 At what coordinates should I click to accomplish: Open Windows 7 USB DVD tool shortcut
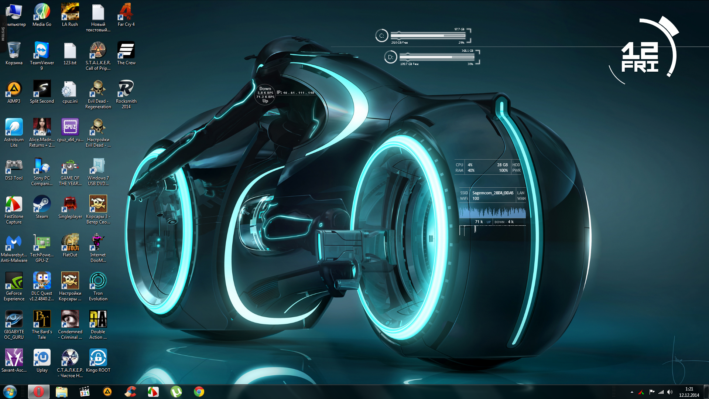(x=98, y=172)
